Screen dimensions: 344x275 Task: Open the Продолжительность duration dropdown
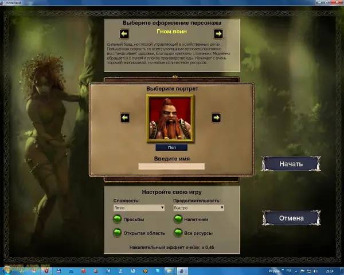click(199, 207)
